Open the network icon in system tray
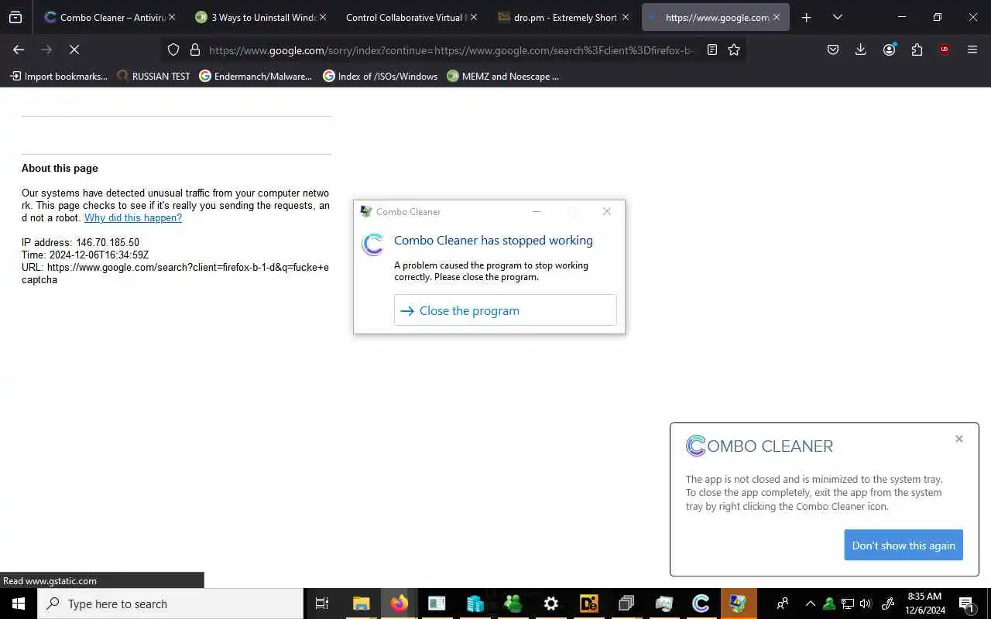 click(x=848, y=604)
